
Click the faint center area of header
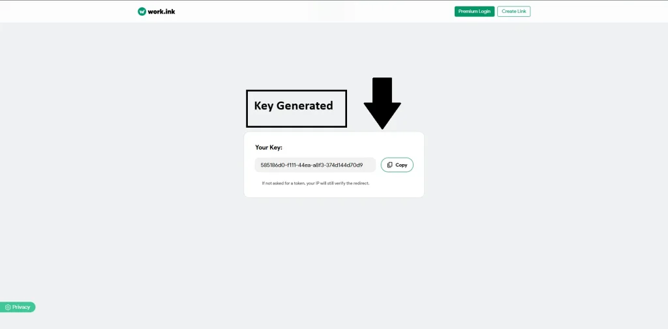pyautogui.click(x=331, y=10)
